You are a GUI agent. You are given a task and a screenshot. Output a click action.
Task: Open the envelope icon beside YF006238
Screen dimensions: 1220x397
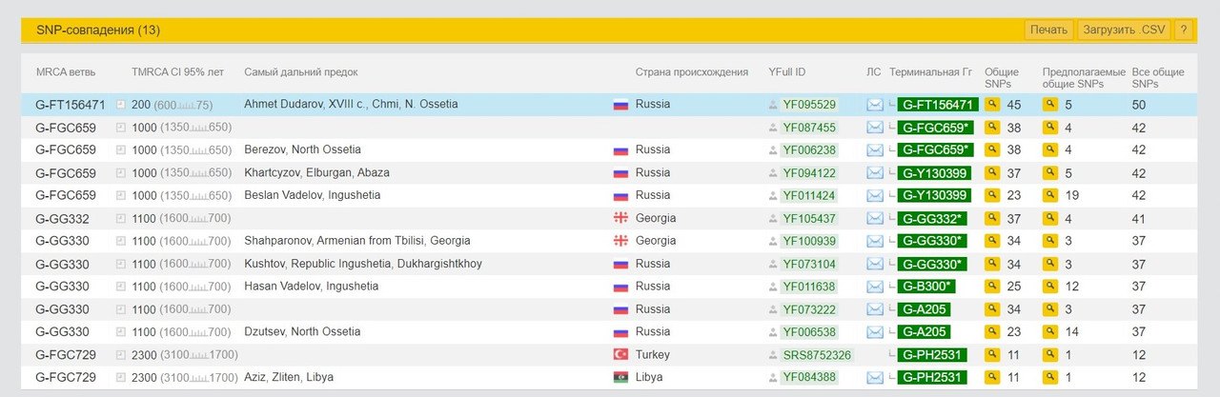tap(875, 150)
